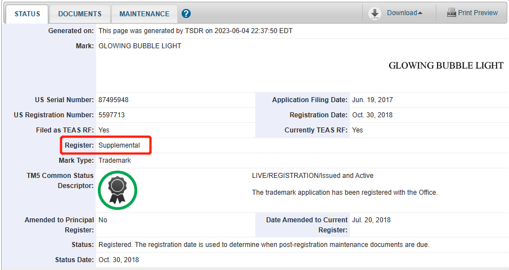Open the DOCUMENTS tab
This screenshot has width=509, height=270.
click(80, 14)
